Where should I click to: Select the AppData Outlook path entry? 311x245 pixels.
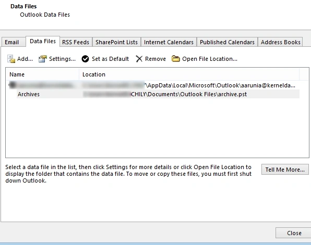pos(189,85)
